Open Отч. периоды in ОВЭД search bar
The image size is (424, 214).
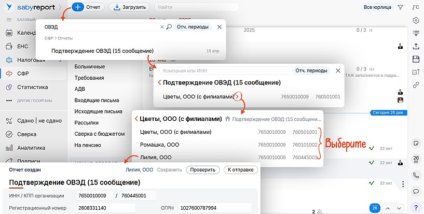tap(193, 27)
